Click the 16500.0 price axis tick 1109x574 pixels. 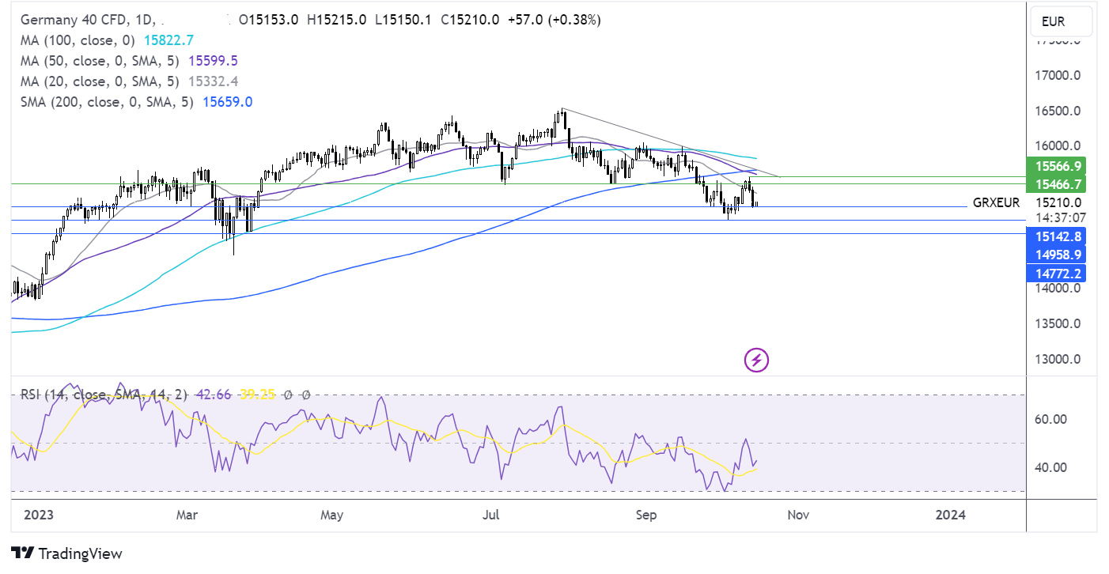tap(1058, 111)
